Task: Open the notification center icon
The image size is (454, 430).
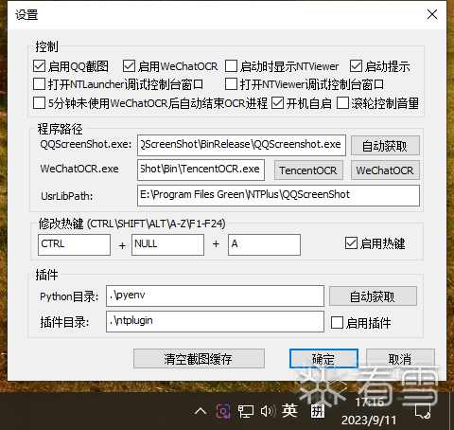Action: click(423, 411)
